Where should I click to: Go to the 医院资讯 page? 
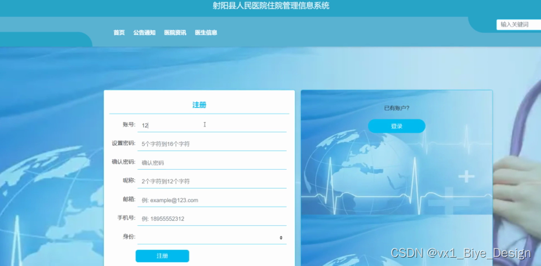tap(175, 33)
